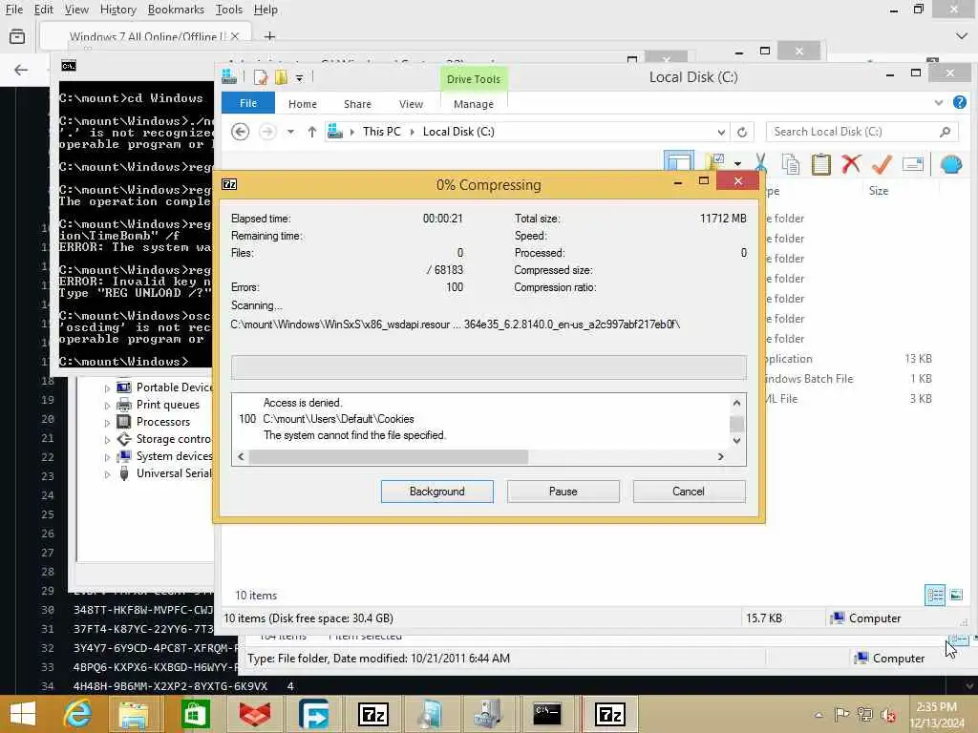The width and height of the screenshot is (978, 733).
Task: Open the View ribbon tab
Action: point(411,103)
